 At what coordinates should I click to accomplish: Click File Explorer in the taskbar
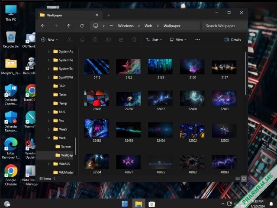click(138, 204)
